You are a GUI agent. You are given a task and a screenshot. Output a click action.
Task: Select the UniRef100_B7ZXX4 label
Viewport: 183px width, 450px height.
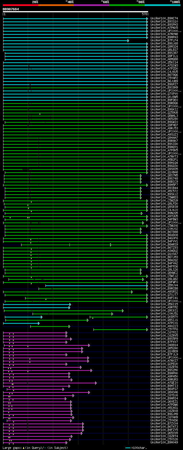[164, 424]
